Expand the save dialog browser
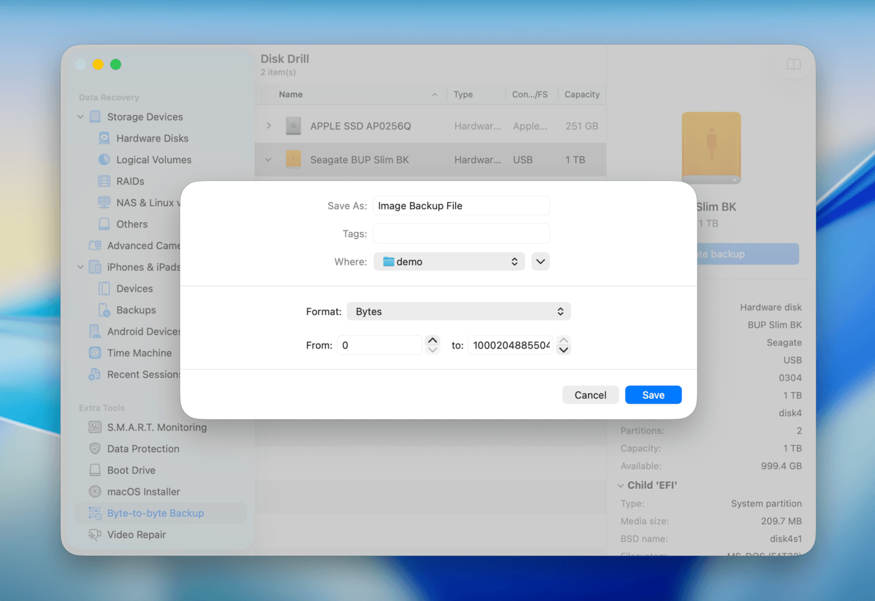 pyautogui.click(x=541, y=262)
